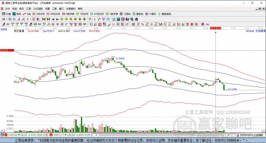Click the red 18.4774 price axis tag
The image size is (266, 143).
click(x=7, y=50)
